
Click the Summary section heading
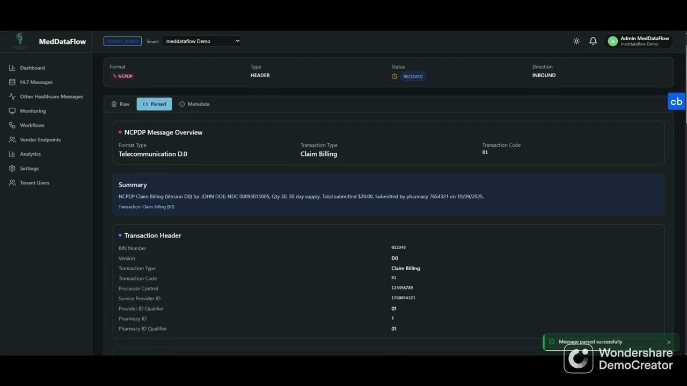tap(133, 185)
